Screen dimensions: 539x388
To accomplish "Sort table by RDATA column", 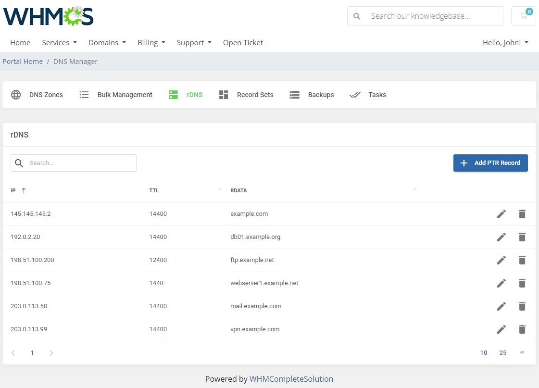I will (238, 190).
